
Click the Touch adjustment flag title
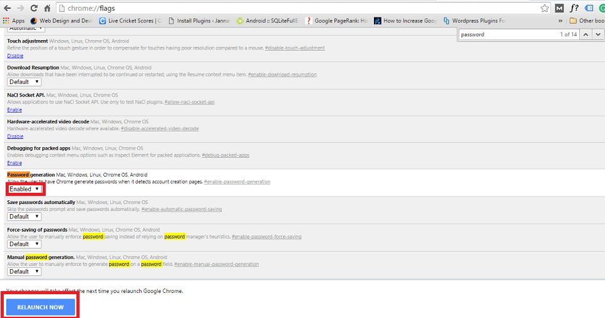pos(28,41)
